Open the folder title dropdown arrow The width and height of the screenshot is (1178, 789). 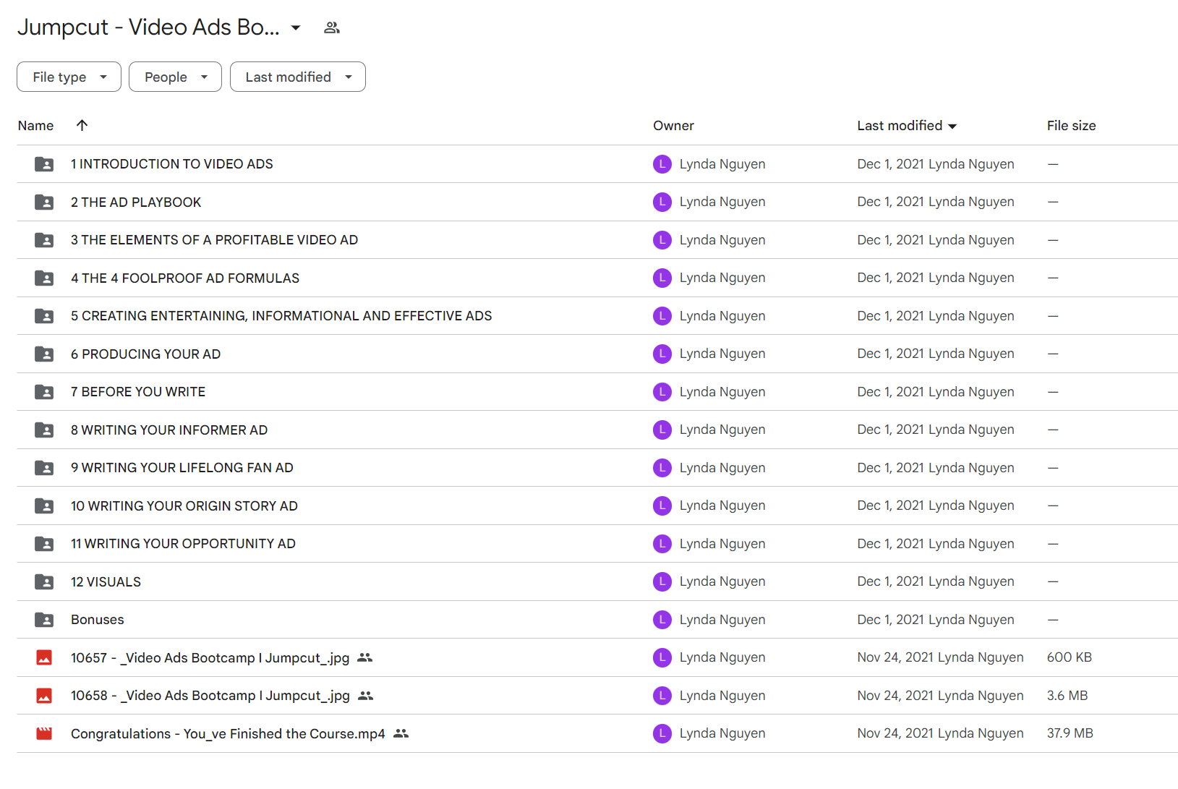coord(296,28)
